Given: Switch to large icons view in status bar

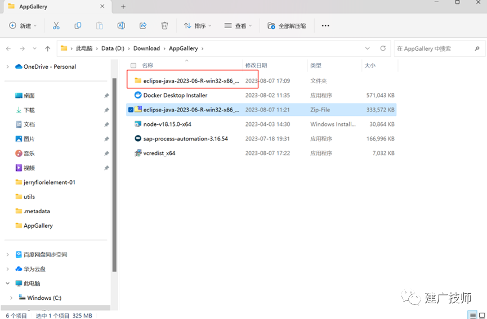Looking at the screenshot, I should (482, 315).
